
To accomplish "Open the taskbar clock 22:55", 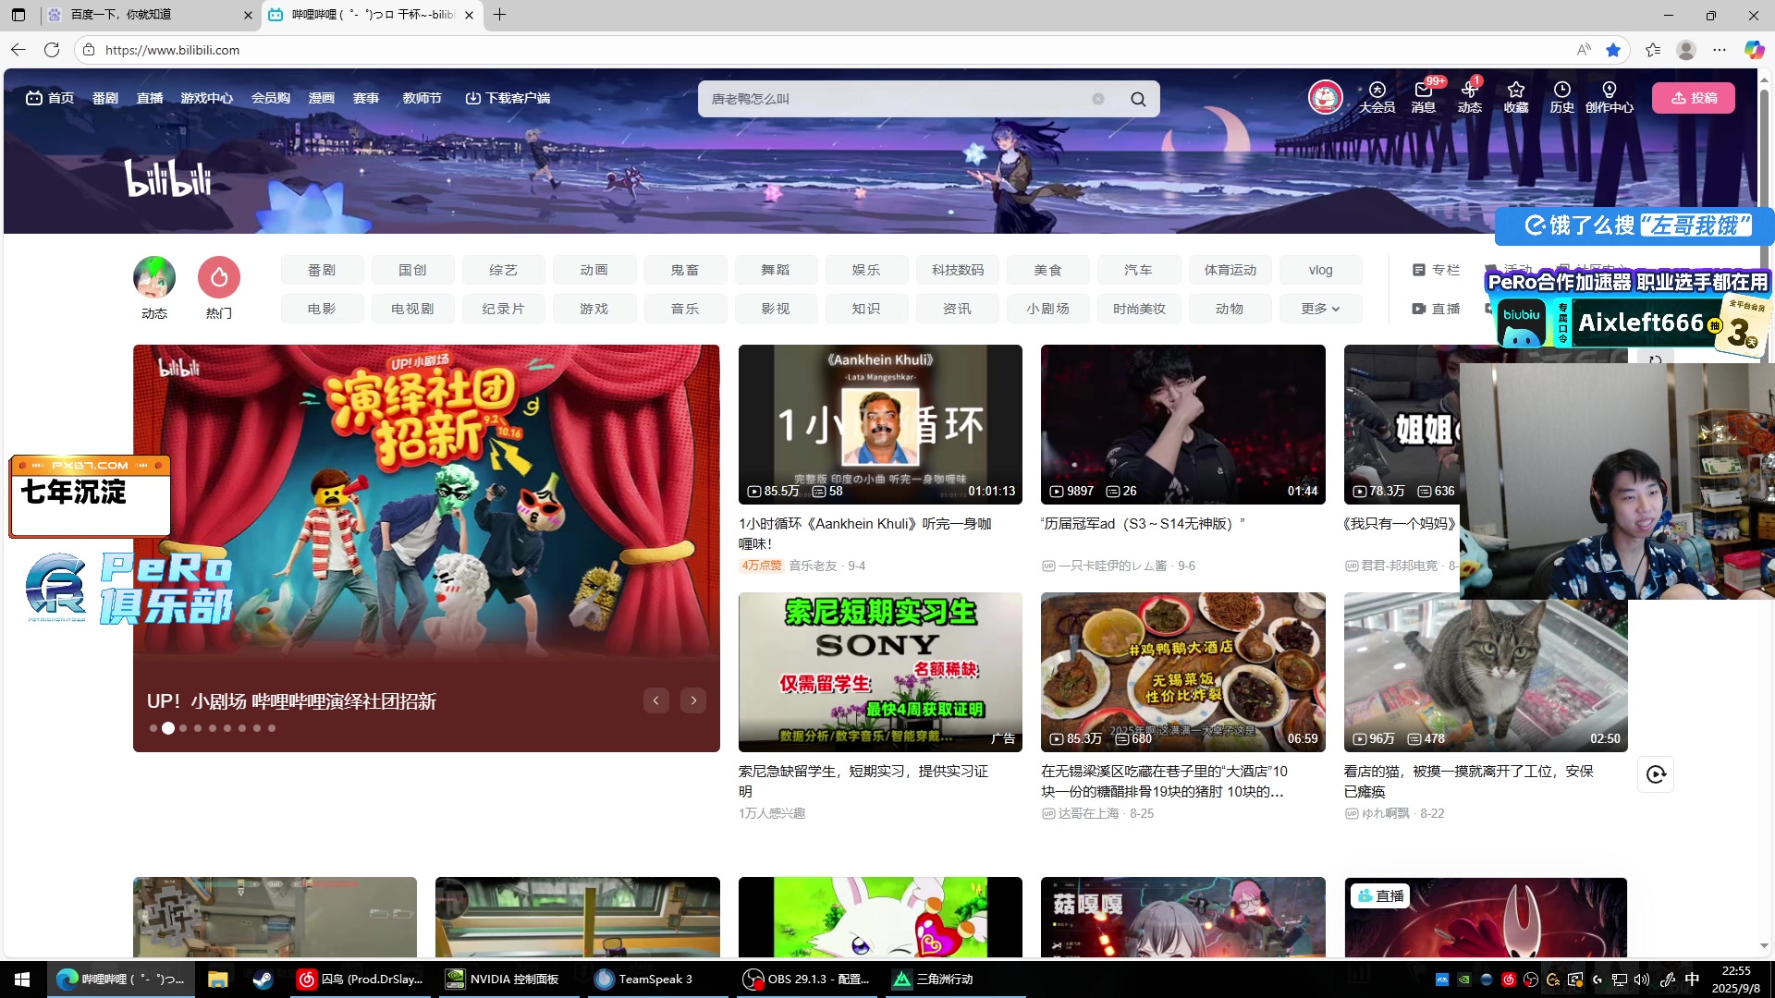I will coord(1735,980).
